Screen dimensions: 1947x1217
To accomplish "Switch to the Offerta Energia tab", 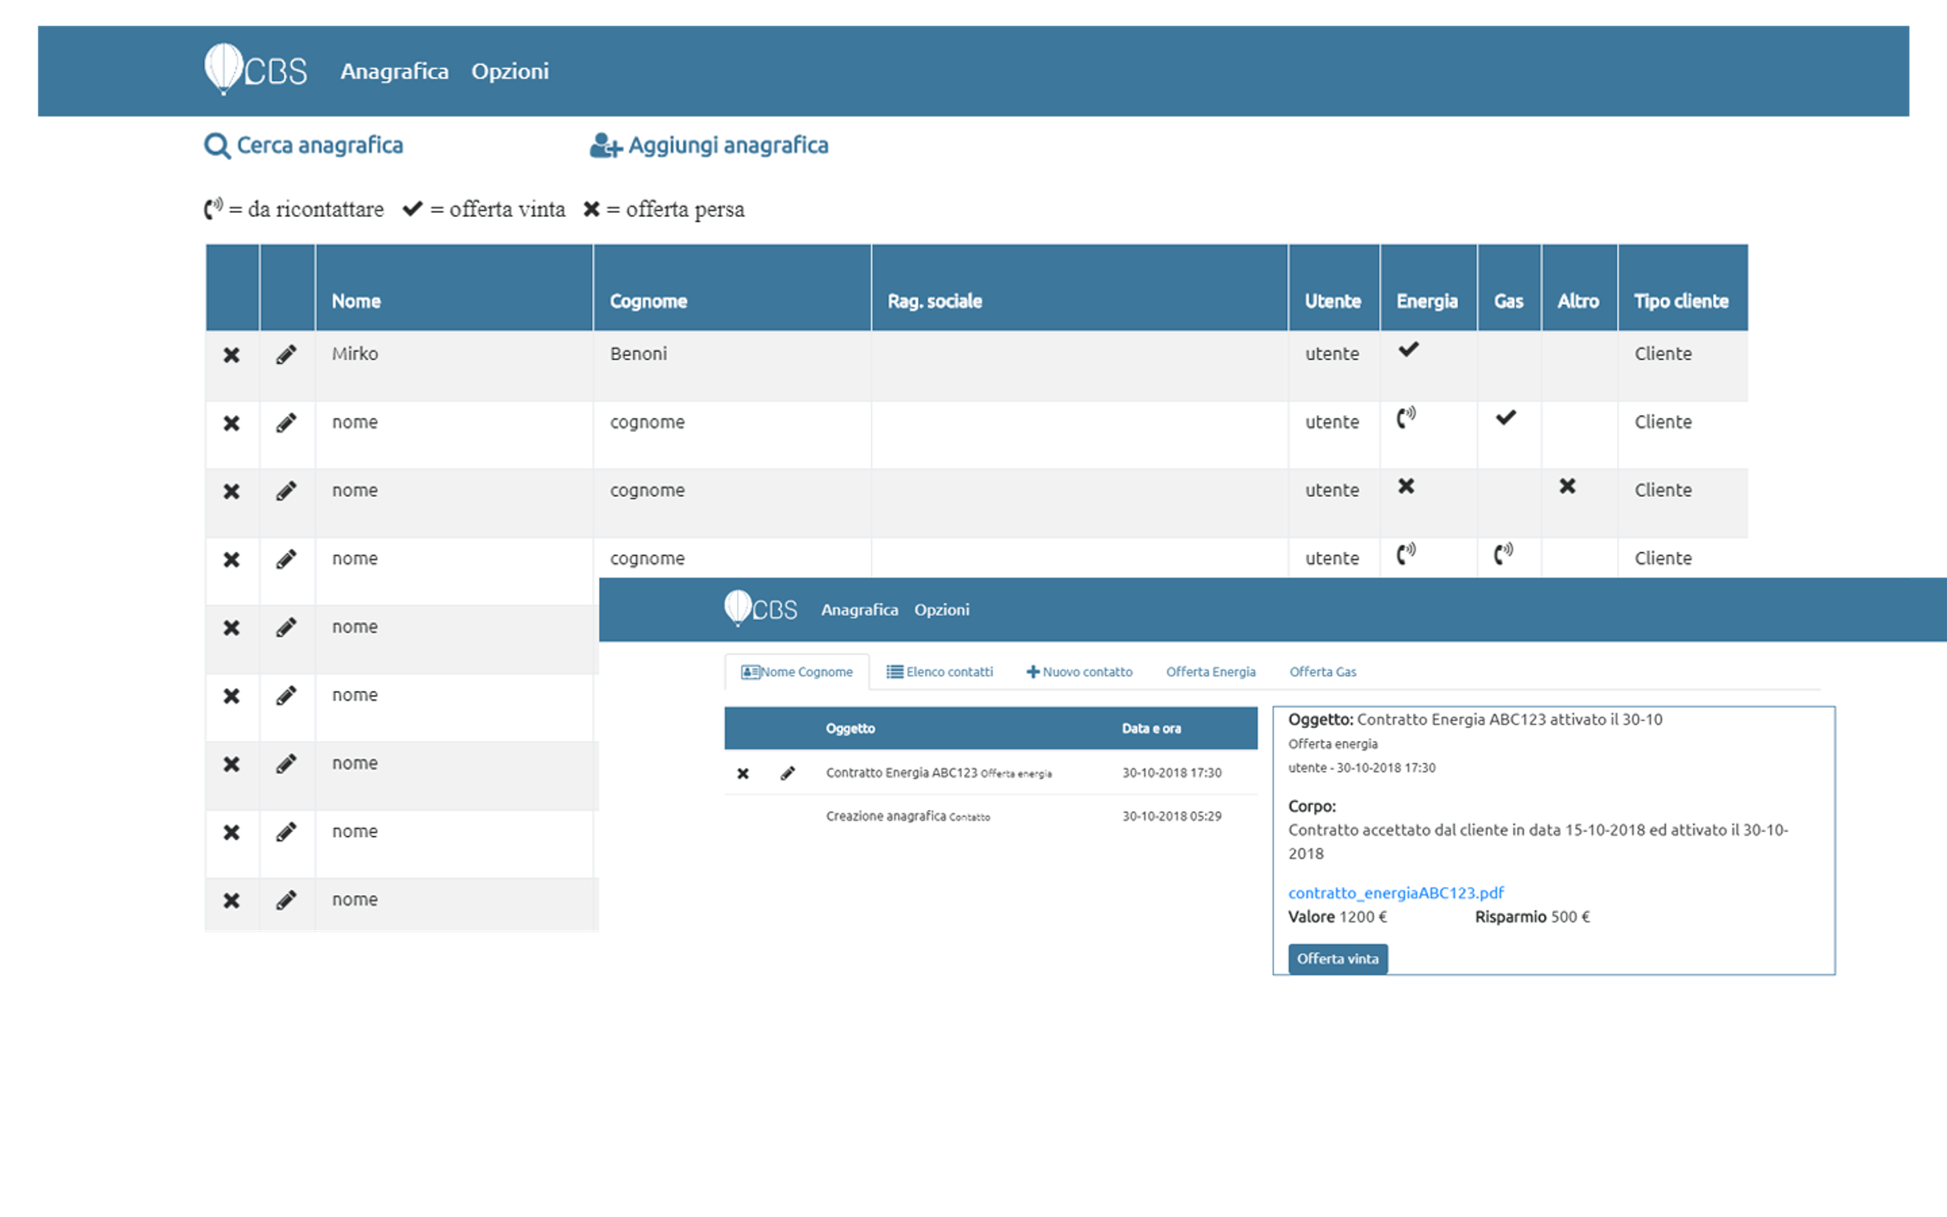I will click(x=1211, y=672).
